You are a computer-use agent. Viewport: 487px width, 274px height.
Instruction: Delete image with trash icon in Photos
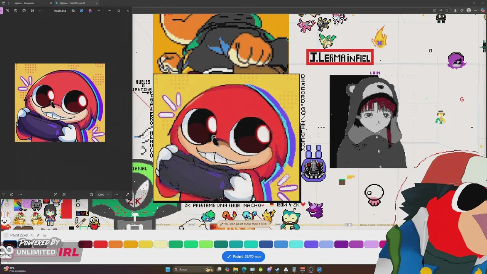tap(16, 11)
